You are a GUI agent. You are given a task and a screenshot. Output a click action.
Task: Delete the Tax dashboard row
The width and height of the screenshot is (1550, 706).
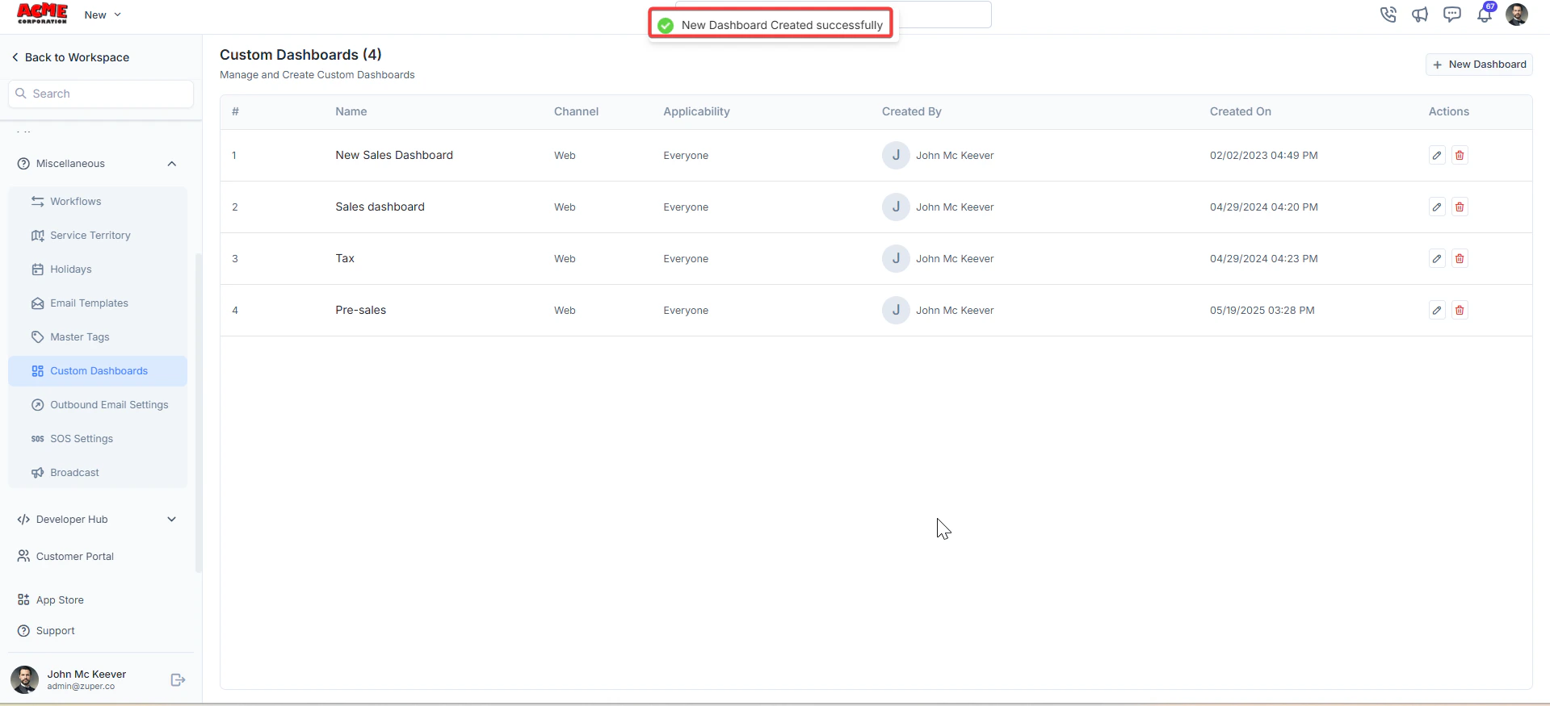[x=1460, y=258]
